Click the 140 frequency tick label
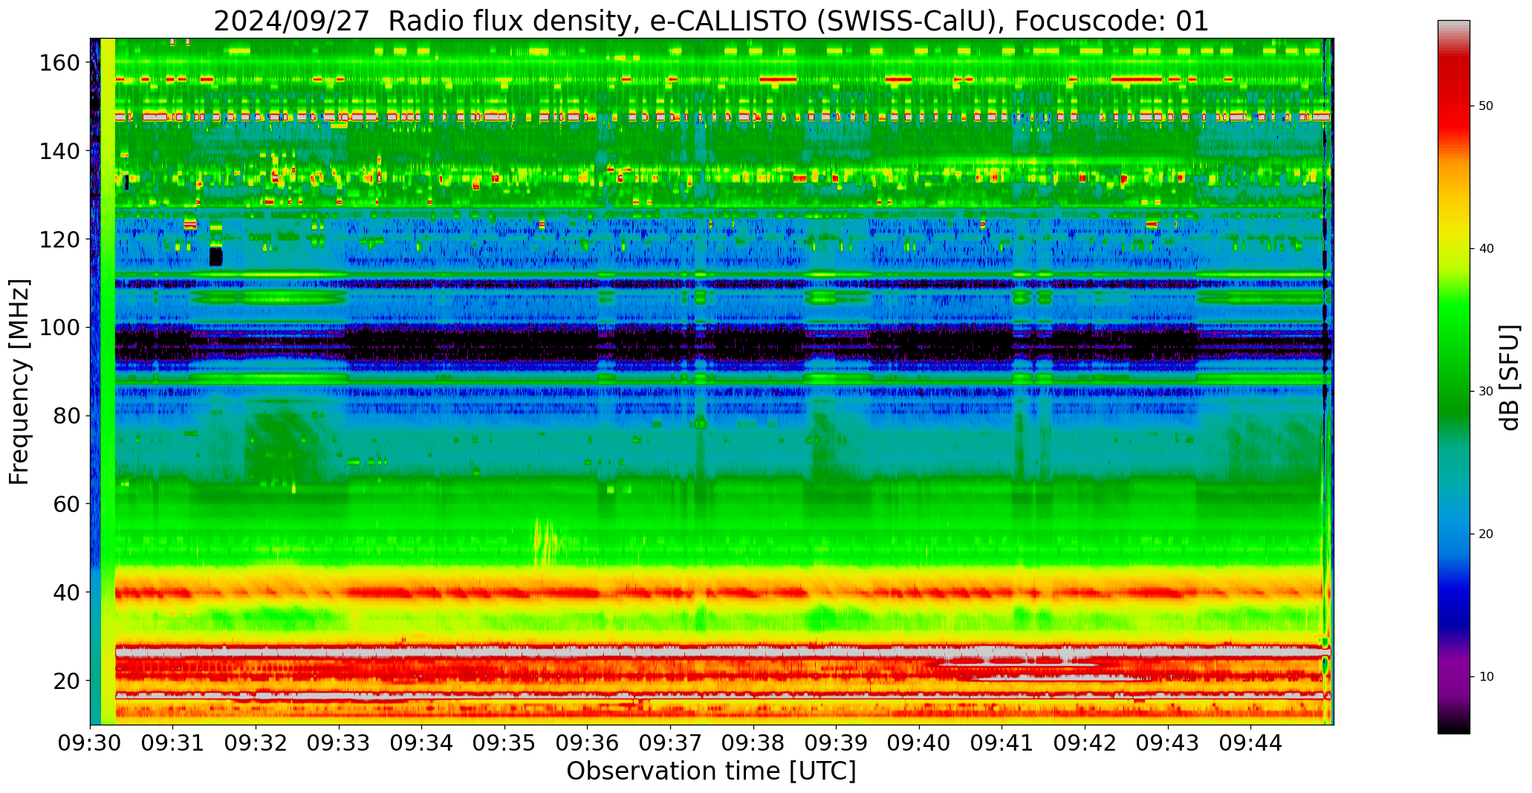The image size is (1532, 793). tap(59, 152)
